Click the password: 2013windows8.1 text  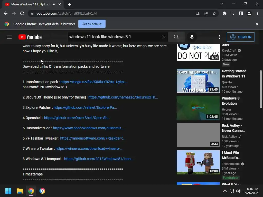(x=45, y=87)
